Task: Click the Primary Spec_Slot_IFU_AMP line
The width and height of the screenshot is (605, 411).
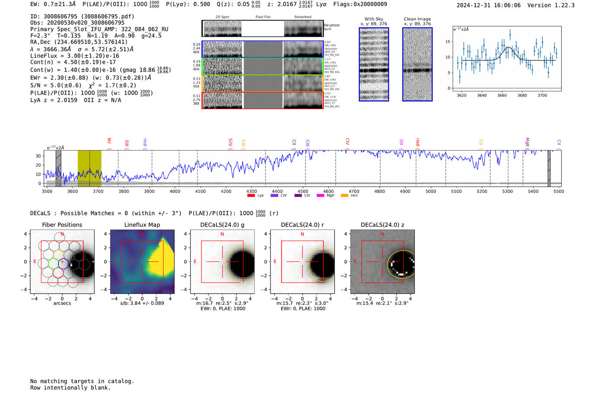Action: pyautogui.click(x=99, y=29)
